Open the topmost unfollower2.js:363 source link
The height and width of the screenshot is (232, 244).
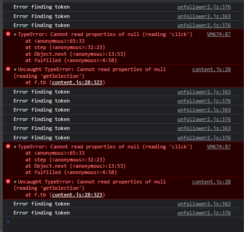[x=204, y=16]
